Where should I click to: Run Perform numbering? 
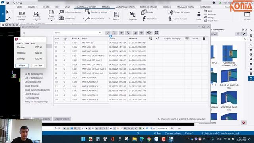(x=70, y=12)
